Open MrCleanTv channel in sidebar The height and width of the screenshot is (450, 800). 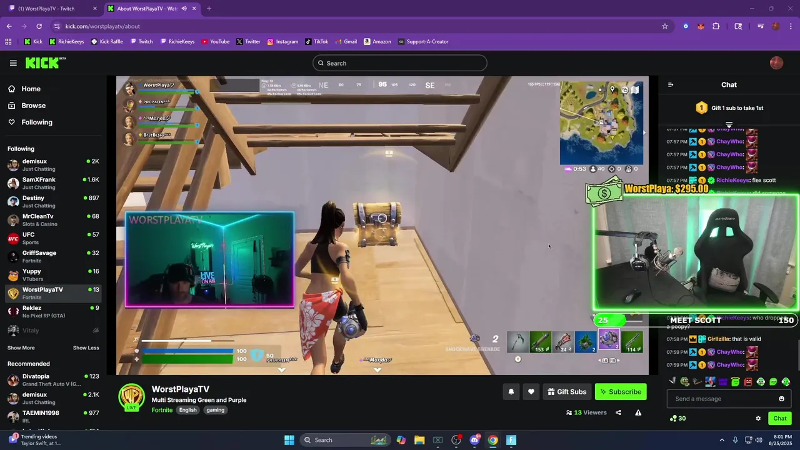coord(53,220)
